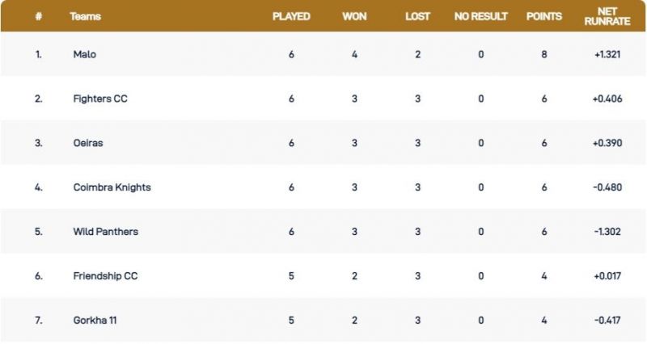Screen dimensions: 647x344
Task: Click the NO RESULT column header
Action: coord(481,16)
